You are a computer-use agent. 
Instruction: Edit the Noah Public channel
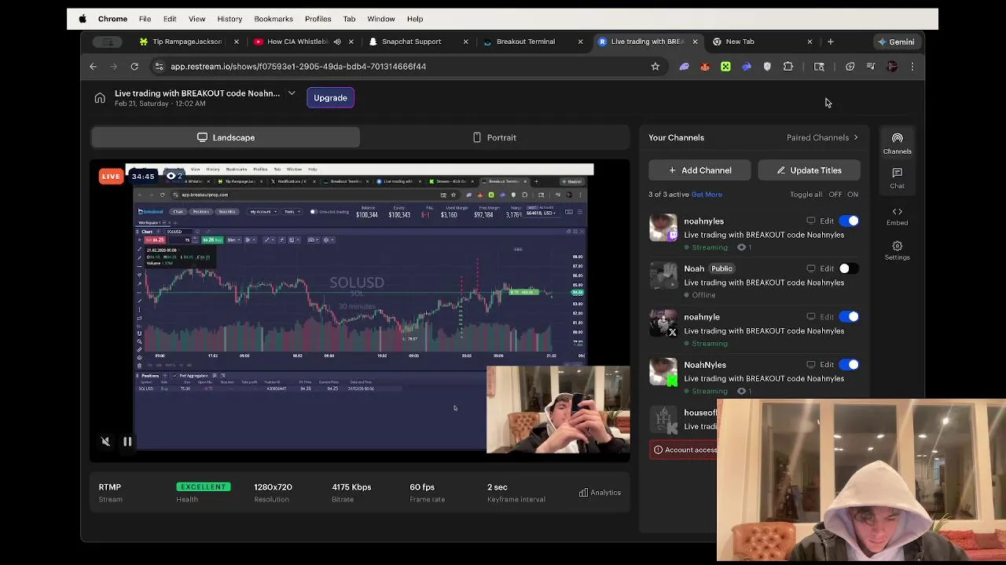point(827,268)
